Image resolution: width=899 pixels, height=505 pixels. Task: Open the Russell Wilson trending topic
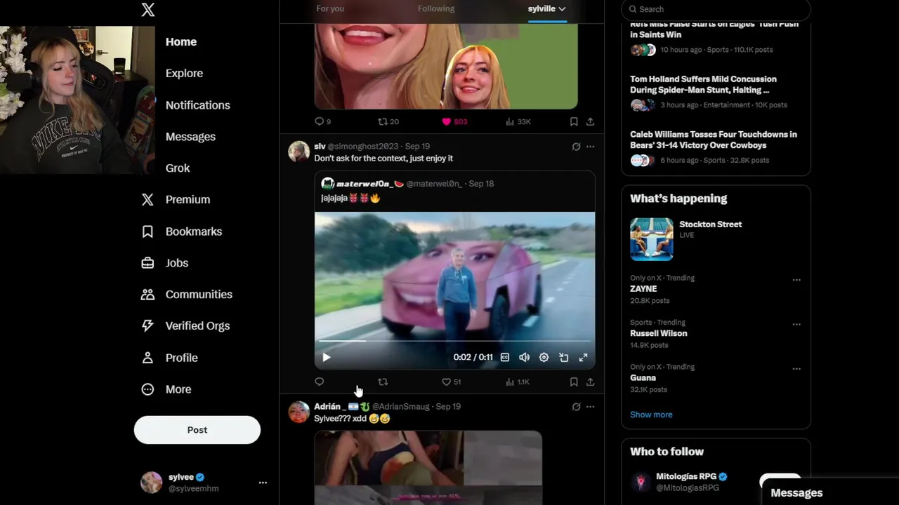point(659,333)
